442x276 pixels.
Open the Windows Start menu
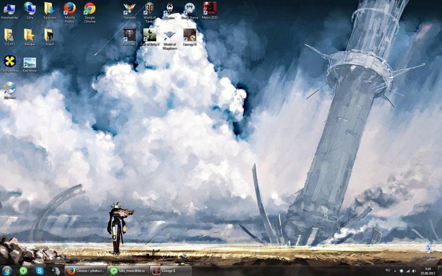(7, 271)
